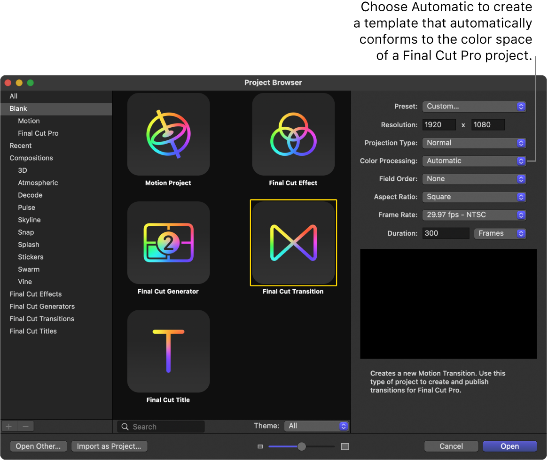The height and width of the screenshot is (461, 548).
Task: Click the Import as Project button
Action: pyautogui.click(x=109, y=446)
